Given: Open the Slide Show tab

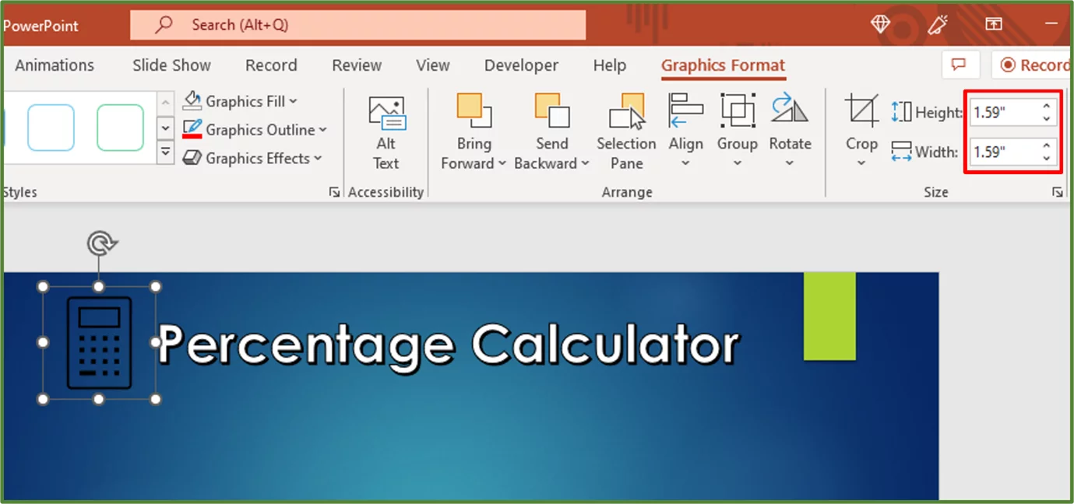Looking at the screenshot, I should pyautogui.click(x=171, y=65).
